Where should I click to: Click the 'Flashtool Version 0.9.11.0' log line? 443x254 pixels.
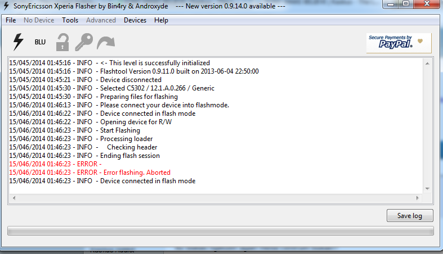click(134, 71)
